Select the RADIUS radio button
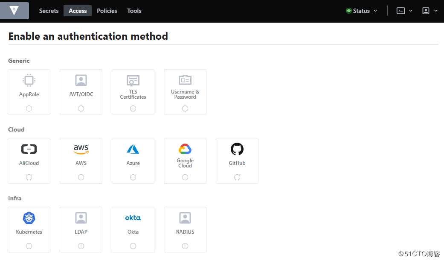 coord(185,246)
